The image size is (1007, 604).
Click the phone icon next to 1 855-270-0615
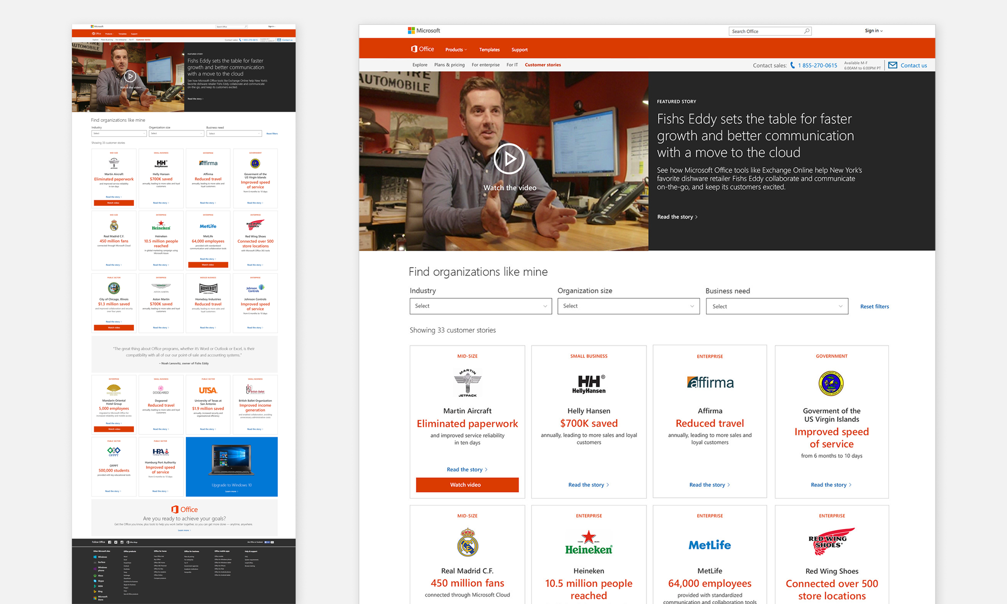[793, 65]
